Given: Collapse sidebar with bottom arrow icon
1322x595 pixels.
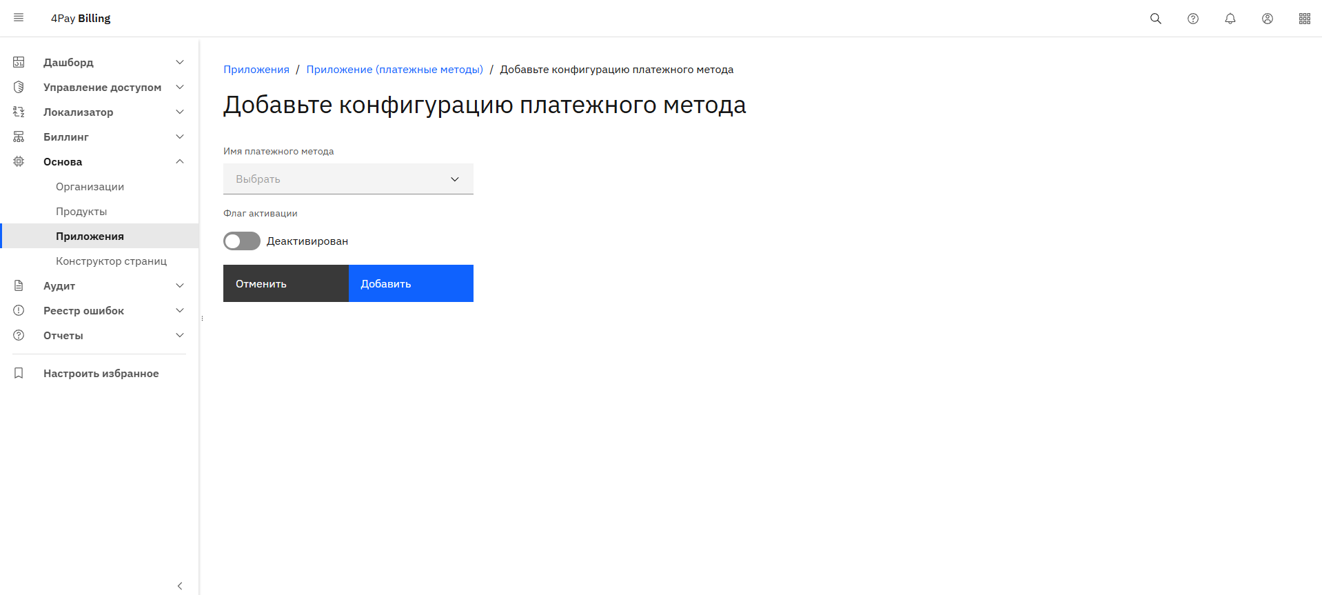Looking at the screenshot, I should 180,585.
